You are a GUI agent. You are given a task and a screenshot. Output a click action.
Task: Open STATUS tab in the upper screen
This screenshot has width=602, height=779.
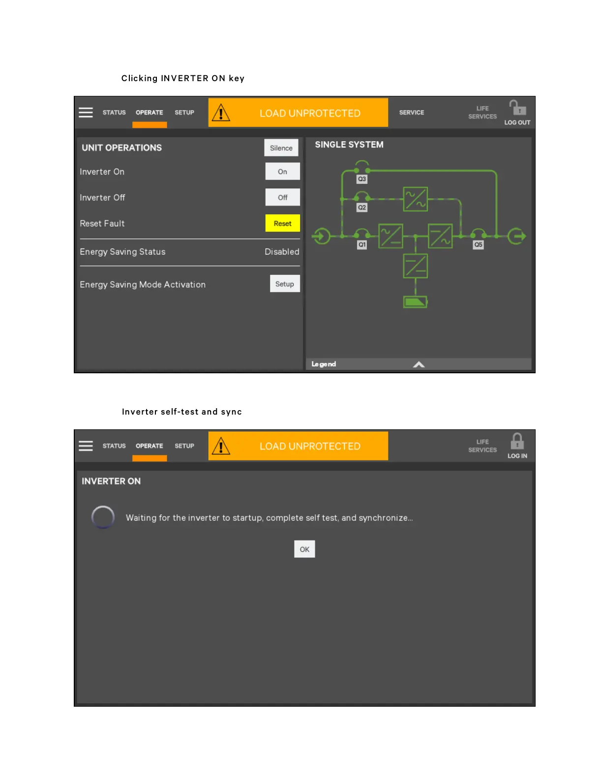click(114, 113)
